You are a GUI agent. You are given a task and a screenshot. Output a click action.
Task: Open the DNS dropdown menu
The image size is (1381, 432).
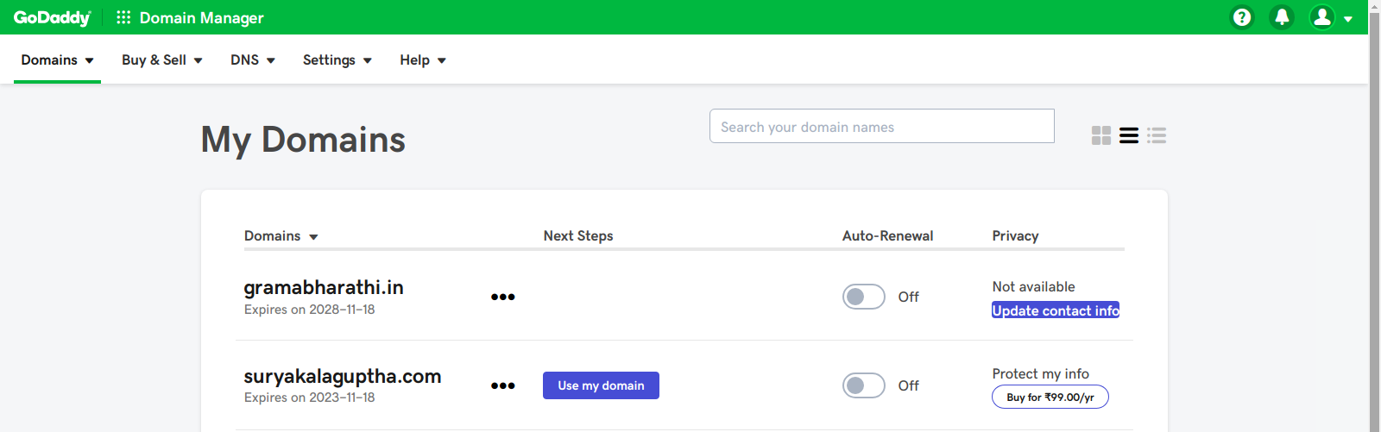[252, 60]
